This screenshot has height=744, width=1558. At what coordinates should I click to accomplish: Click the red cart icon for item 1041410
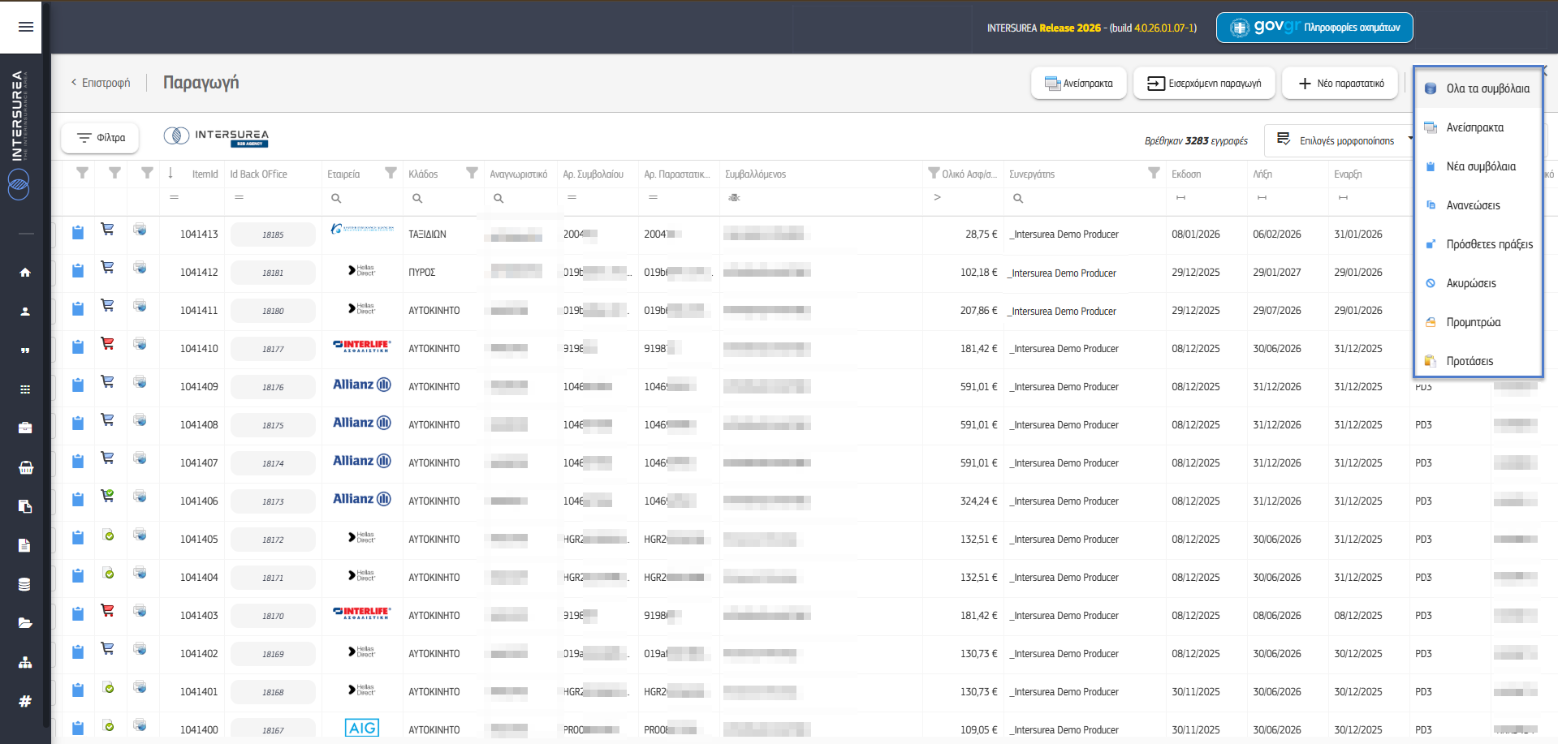[x=107, y=344]
